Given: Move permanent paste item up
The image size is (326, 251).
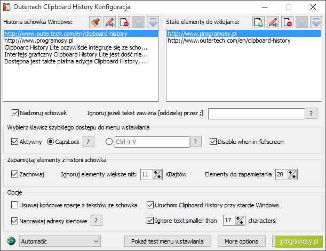Looking at the screenshot, I should tap(301, 22).
